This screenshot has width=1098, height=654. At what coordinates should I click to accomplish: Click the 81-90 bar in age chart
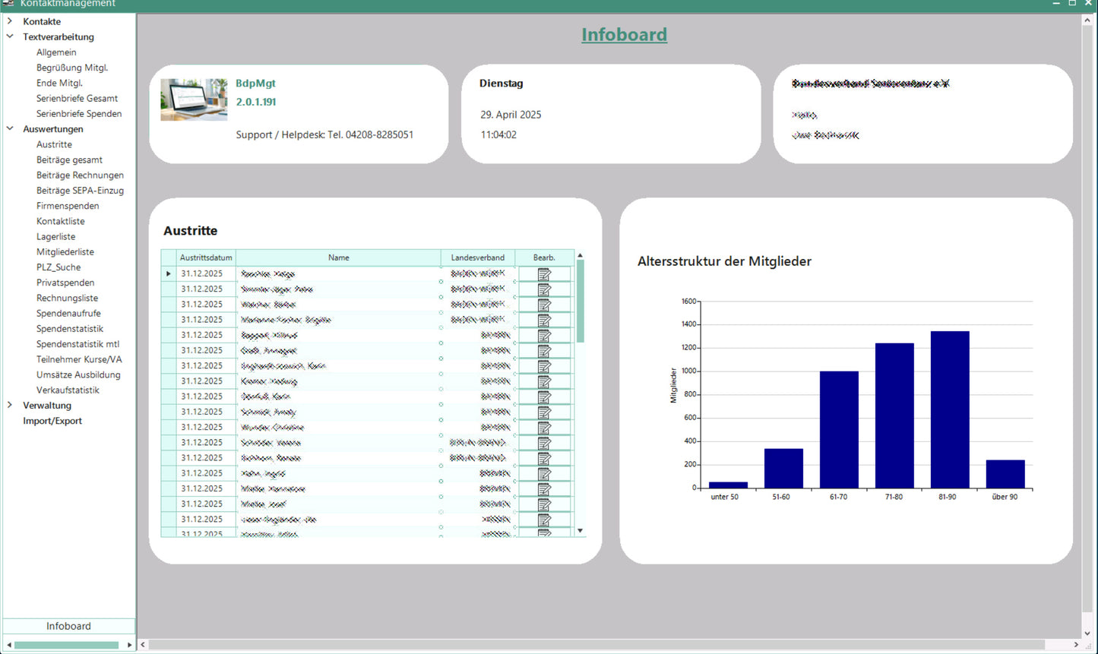[x=949, y=409]
